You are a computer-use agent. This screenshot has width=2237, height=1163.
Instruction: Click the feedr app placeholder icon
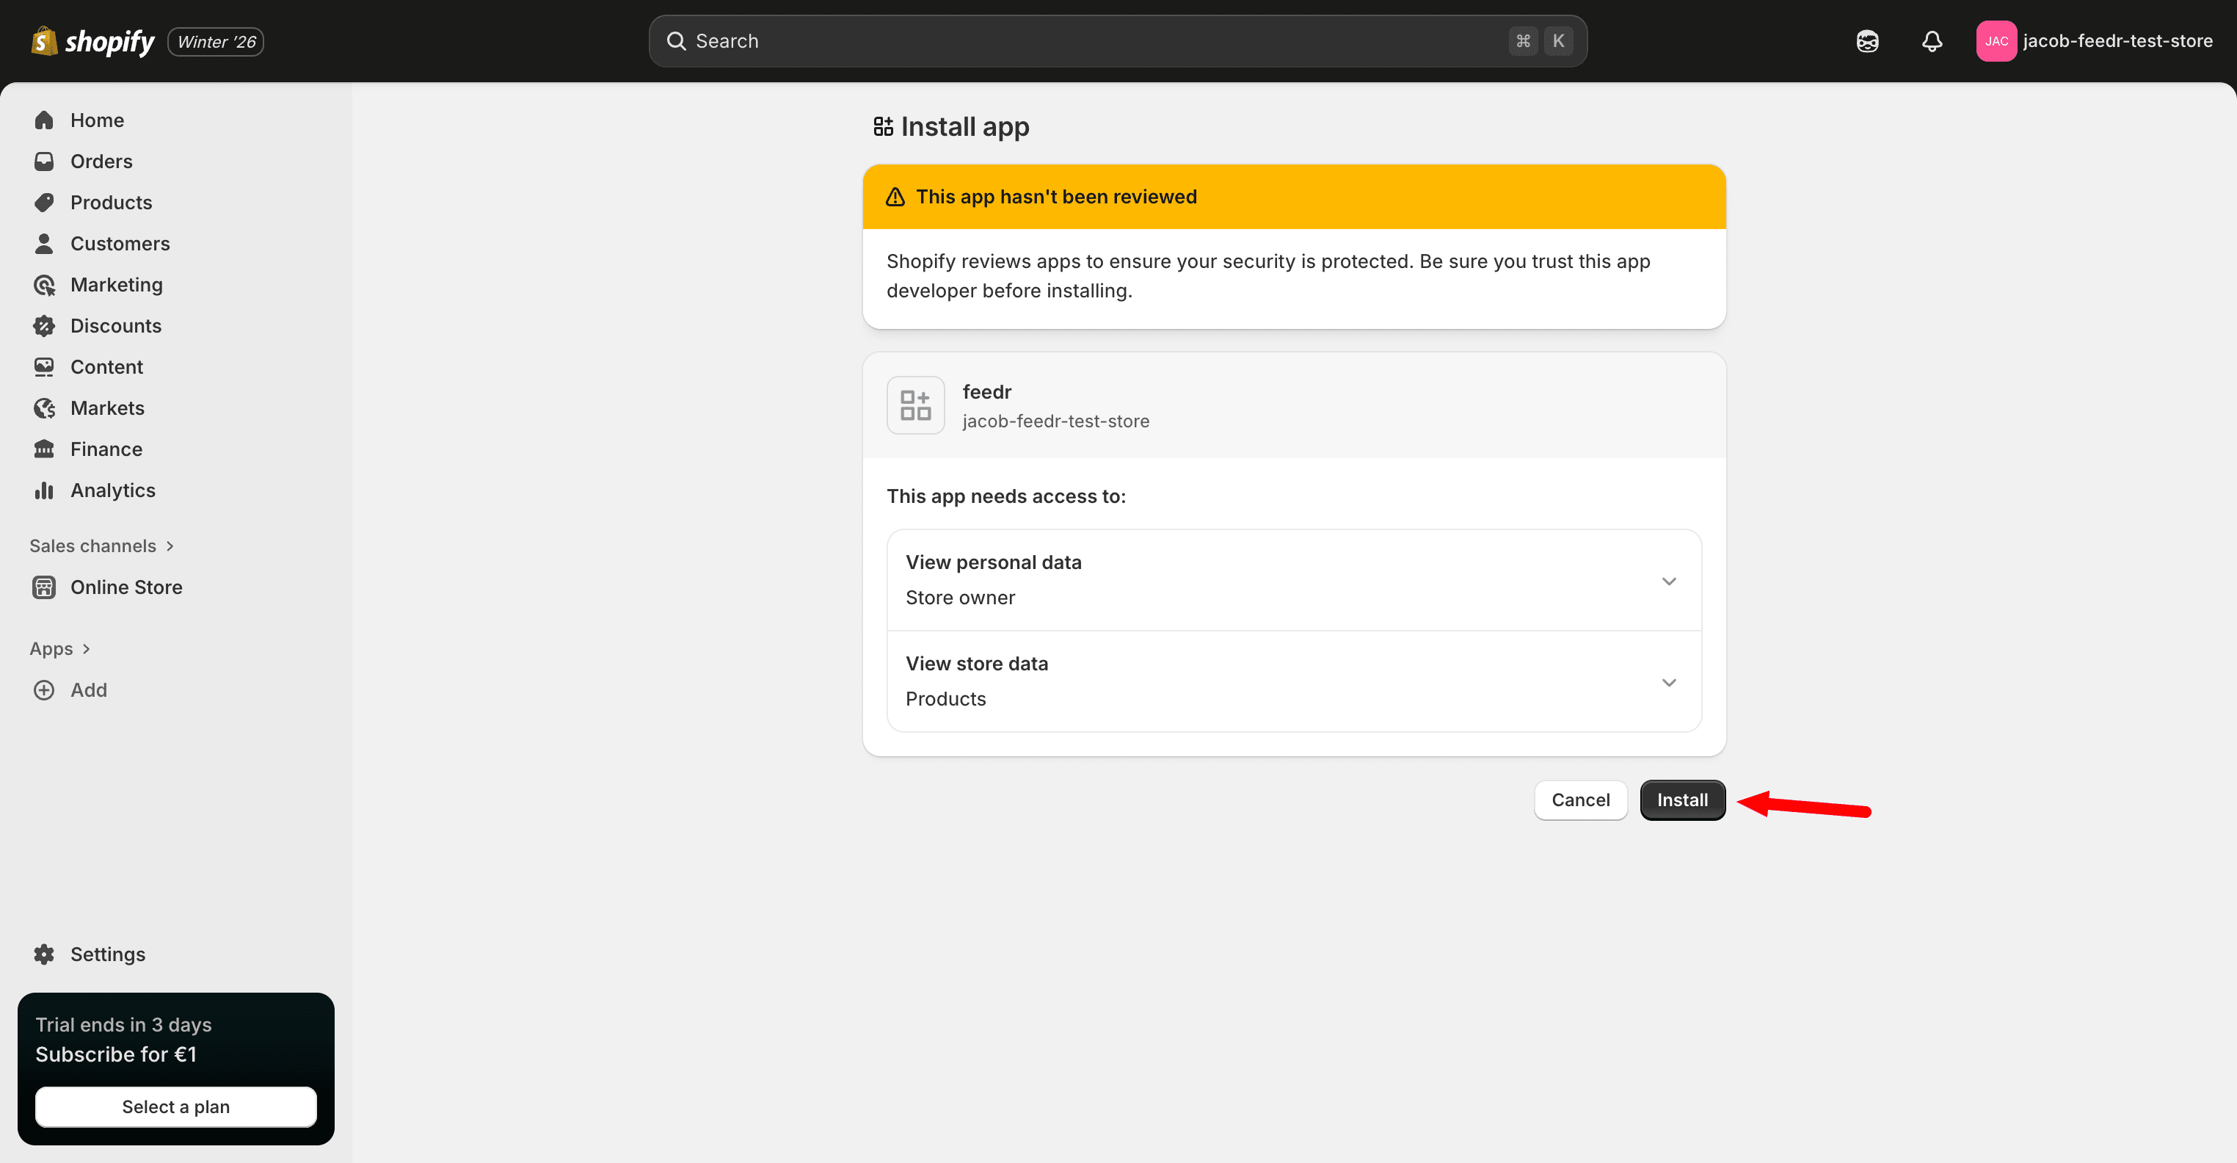click(x=915, y=405)
